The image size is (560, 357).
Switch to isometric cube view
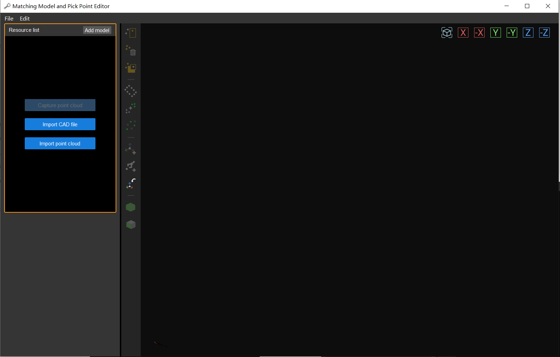[447, 33]
